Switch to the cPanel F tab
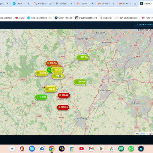 click(x=104, y=4)
